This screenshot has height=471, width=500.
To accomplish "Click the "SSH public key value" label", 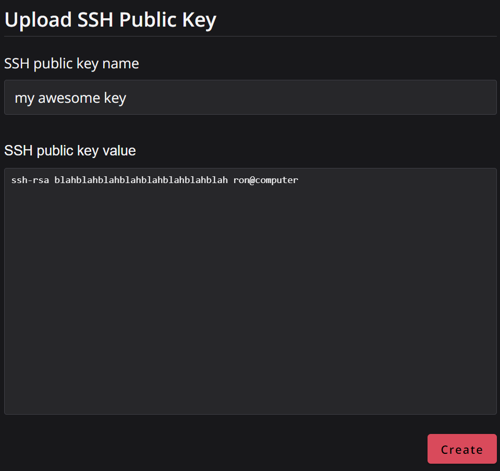I will click(70, 151).
